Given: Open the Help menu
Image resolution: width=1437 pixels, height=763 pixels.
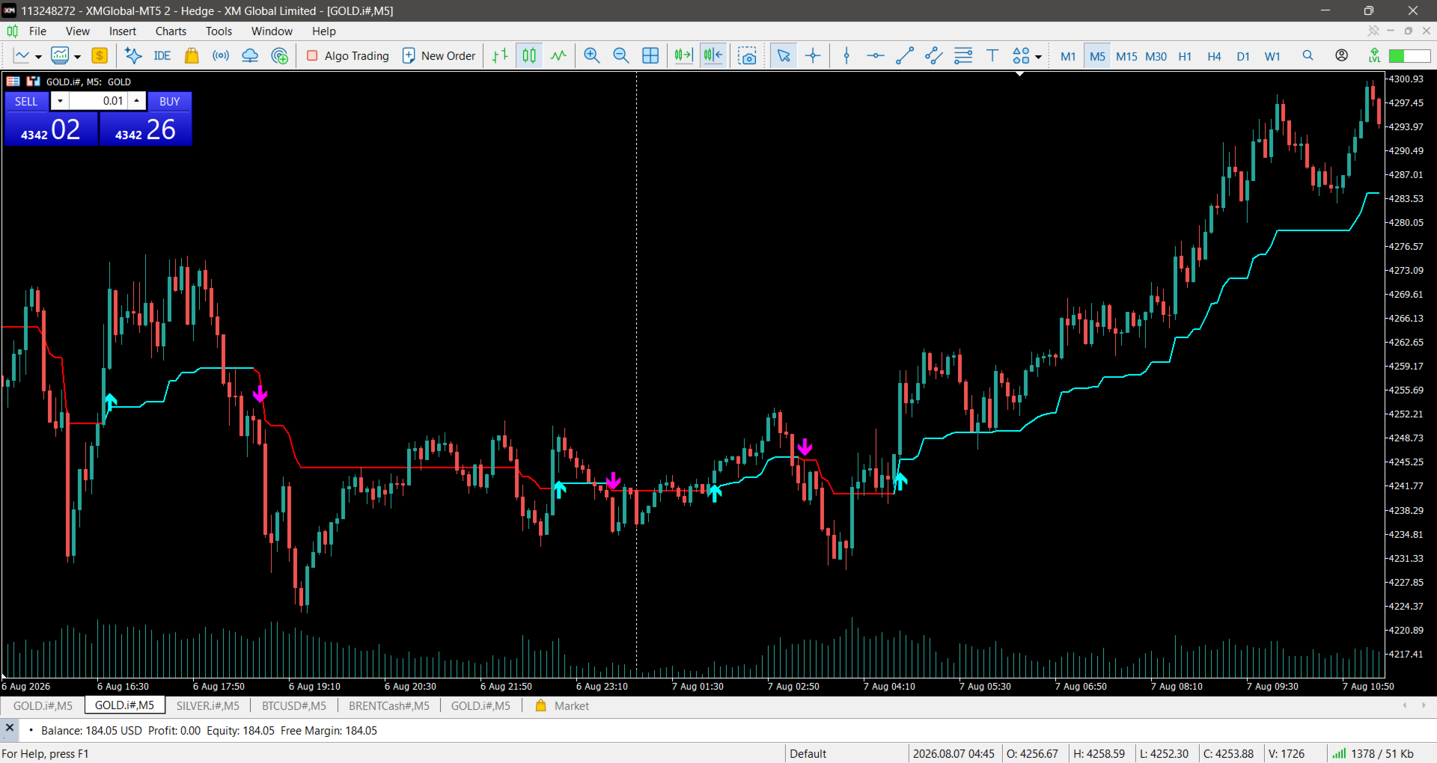Looking at the screenshot, I should click(x=324, y=31).
